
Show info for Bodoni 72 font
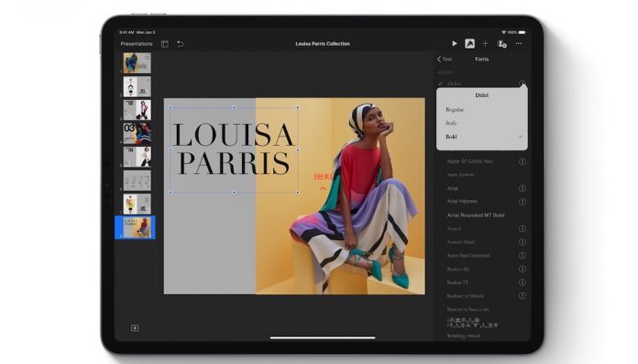(522, 282)
